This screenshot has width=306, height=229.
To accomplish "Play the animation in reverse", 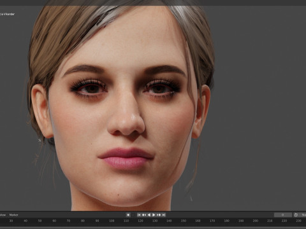I will point(149,215).
